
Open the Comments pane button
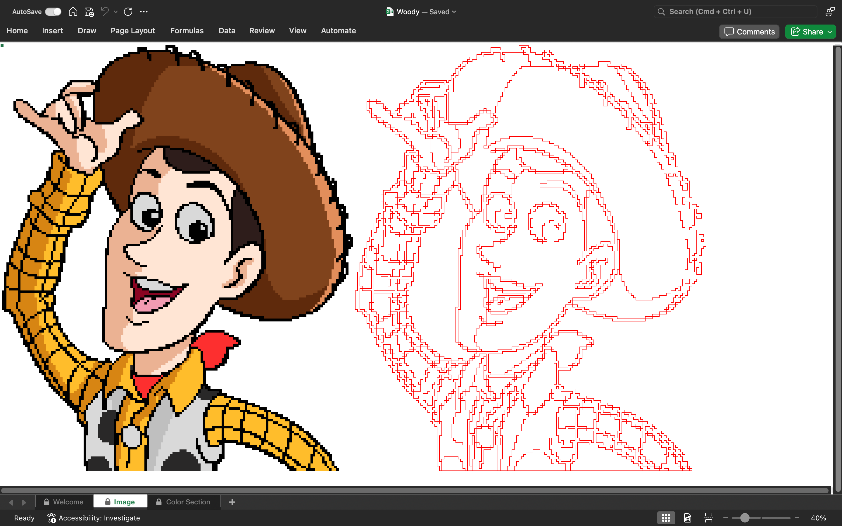[749, 32]
